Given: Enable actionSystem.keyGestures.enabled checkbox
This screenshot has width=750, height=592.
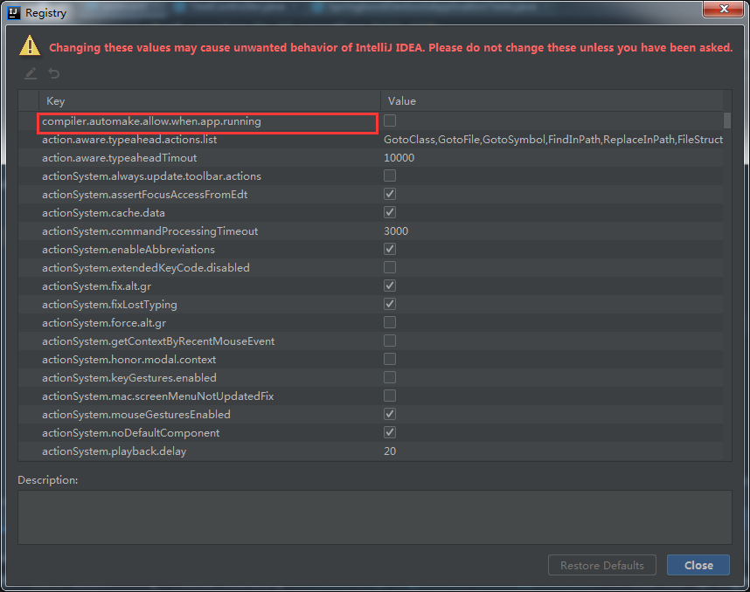Looking at the screenshot, I should 390,377.
